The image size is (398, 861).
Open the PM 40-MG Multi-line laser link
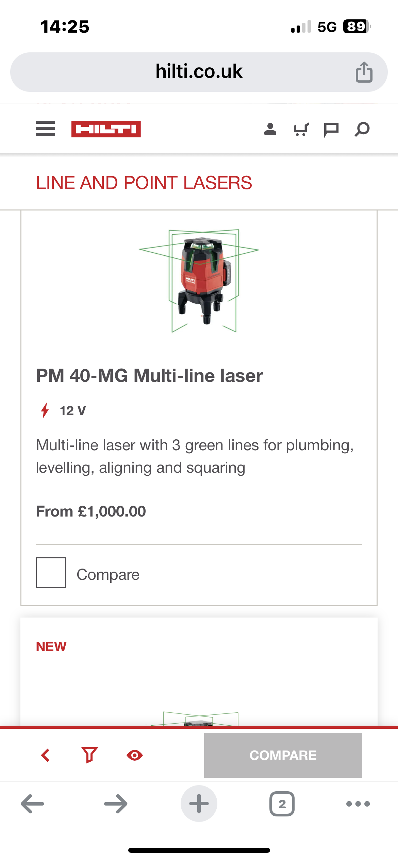(149, 376)
